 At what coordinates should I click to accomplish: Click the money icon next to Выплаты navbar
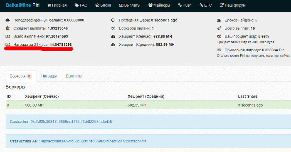pos(121,5)
